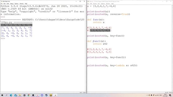
Task: Click the Windows Start button
Action: tap(2, 95)
